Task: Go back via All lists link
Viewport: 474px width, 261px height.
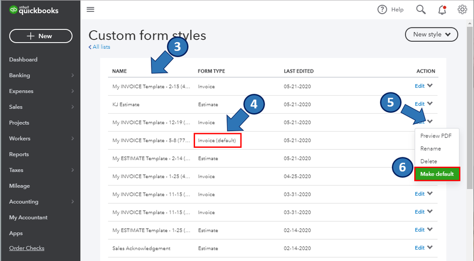Action: 100,47
